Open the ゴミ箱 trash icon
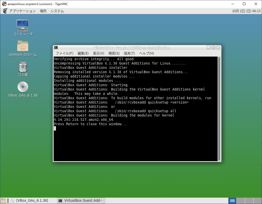 tap(22, 67)
